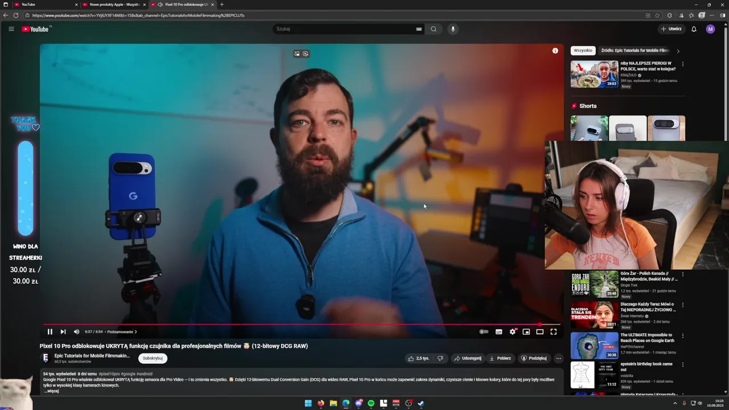Open options for Dlaczego Każdy video
Viewport: 729px width, 410px height.
coord(683,305)
